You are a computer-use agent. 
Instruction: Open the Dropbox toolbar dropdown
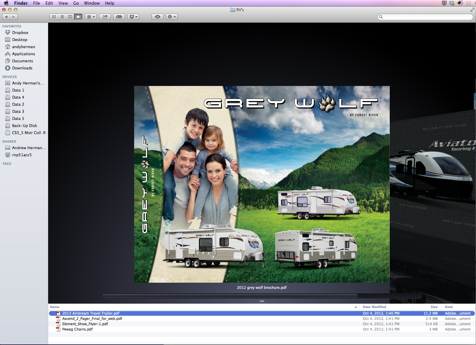pos(133,17)
